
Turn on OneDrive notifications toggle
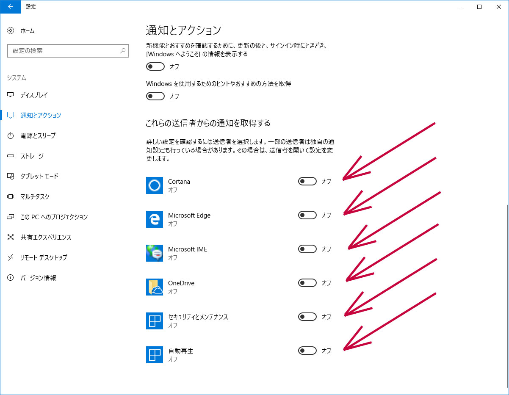(x=307, y=283)
